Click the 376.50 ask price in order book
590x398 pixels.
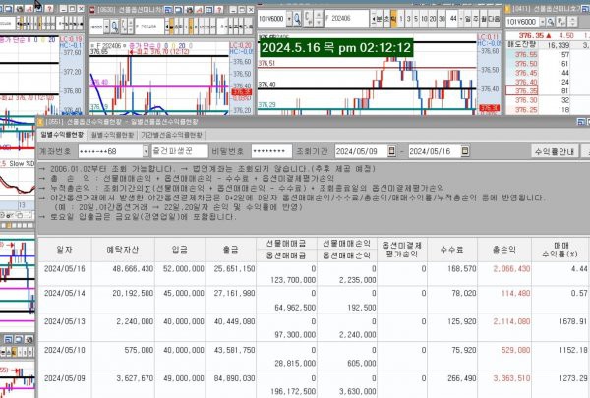(x=526, y=64)
